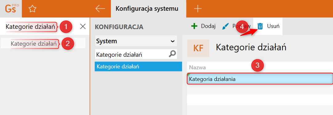
Task: Click the green plus Dodaj icon
Action: pyautogui.click(x=194, y=26)
